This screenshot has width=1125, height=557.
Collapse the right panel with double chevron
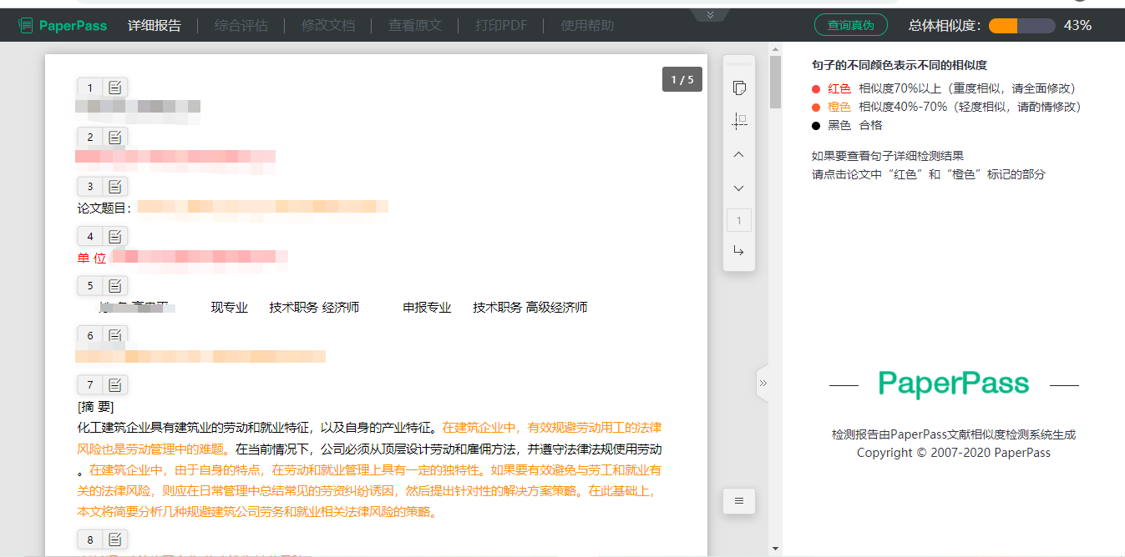point(762,384)
